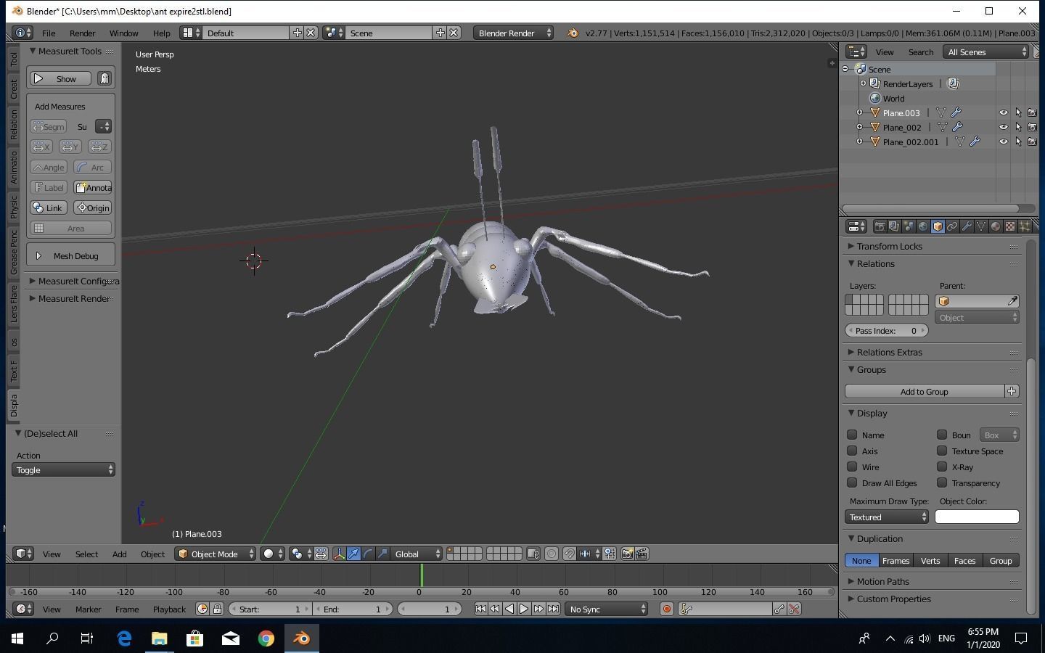The height and width of the screenshot is (653, 1045).
Task: Expand the Transform Locks panel
Action: pyautogui.click(x=889, y=246)
